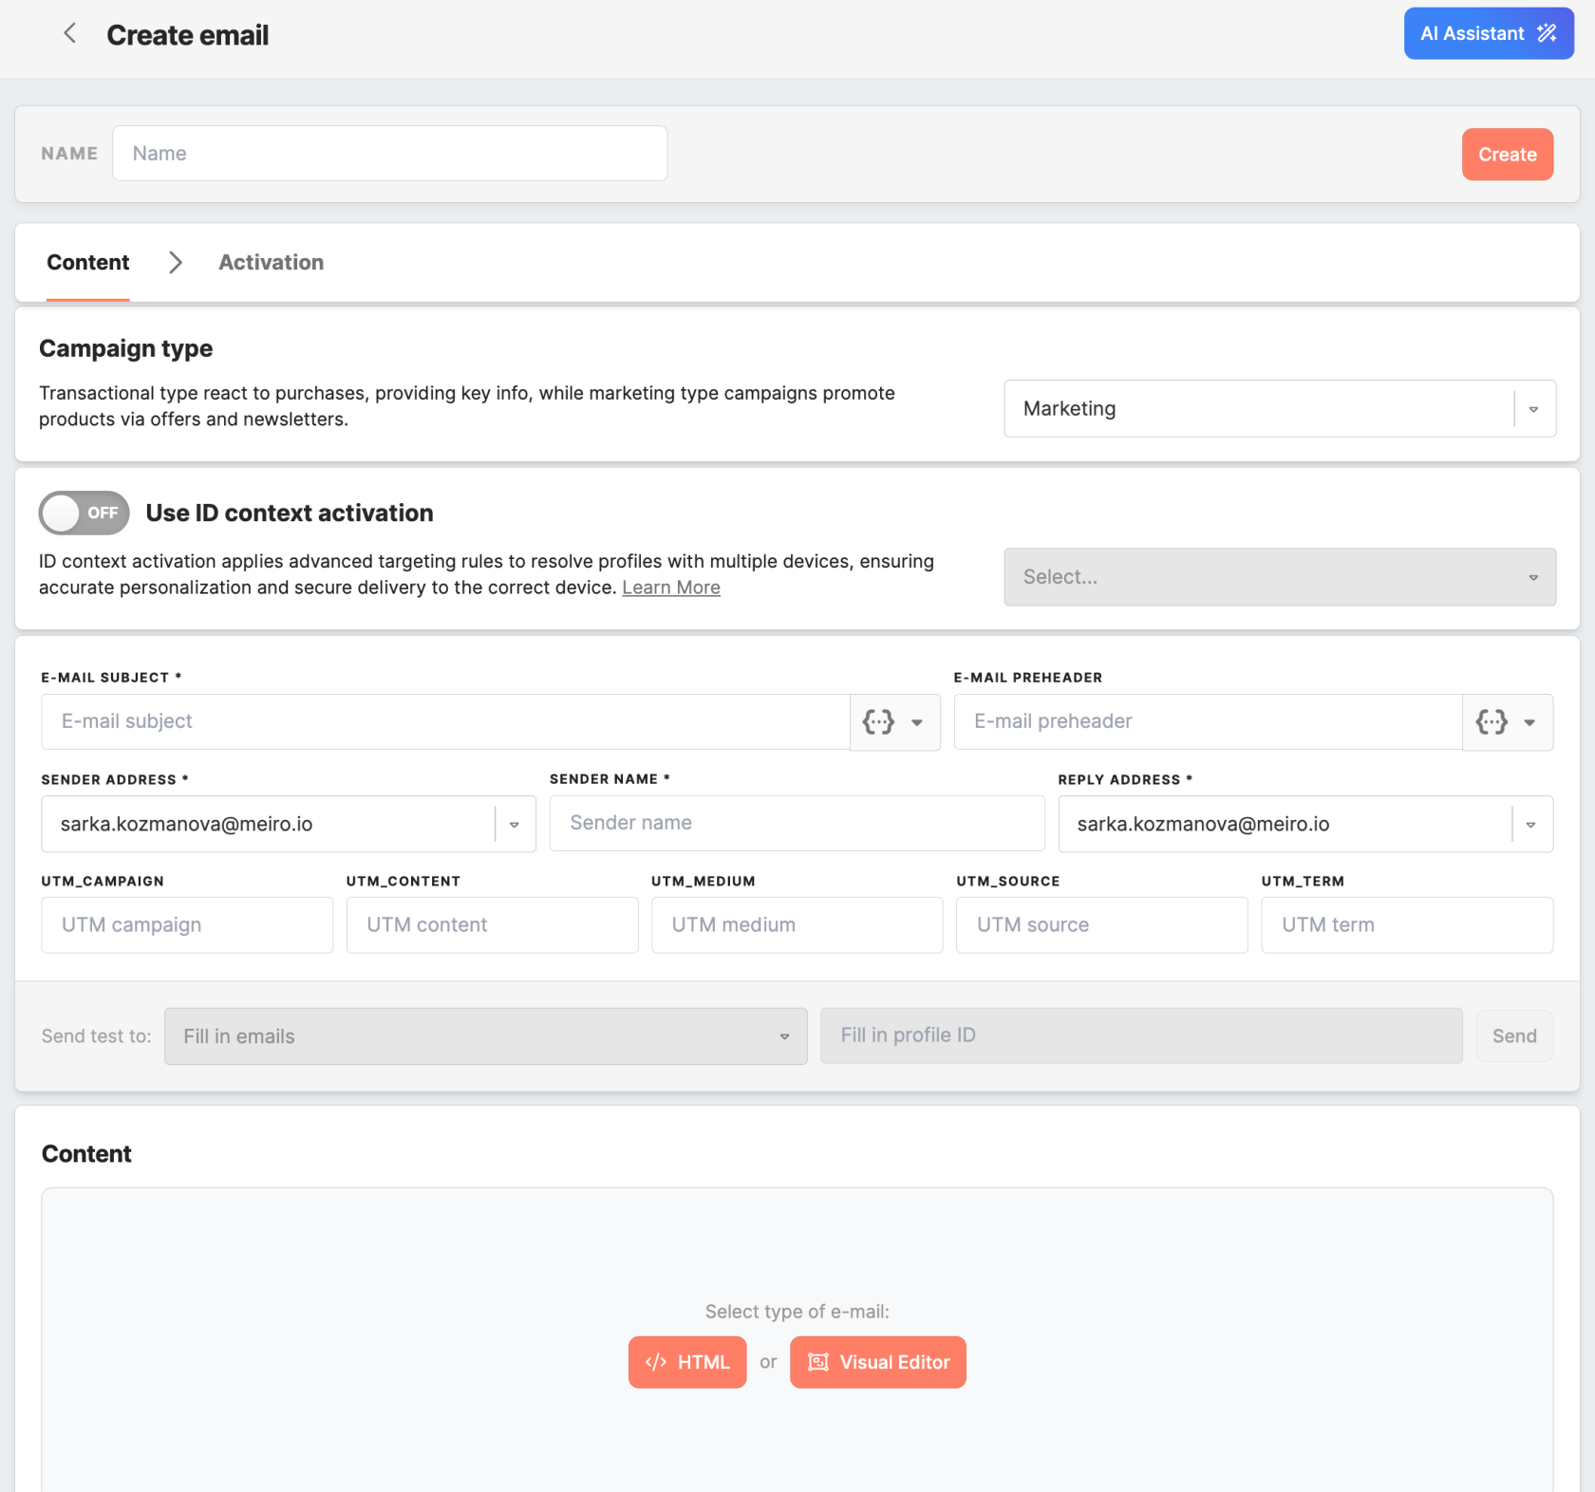Click the Send test button

(1513, 1036)
